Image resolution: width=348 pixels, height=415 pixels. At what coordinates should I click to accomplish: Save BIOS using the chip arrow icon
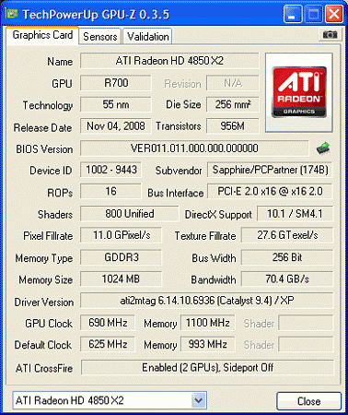click(323, 148)
